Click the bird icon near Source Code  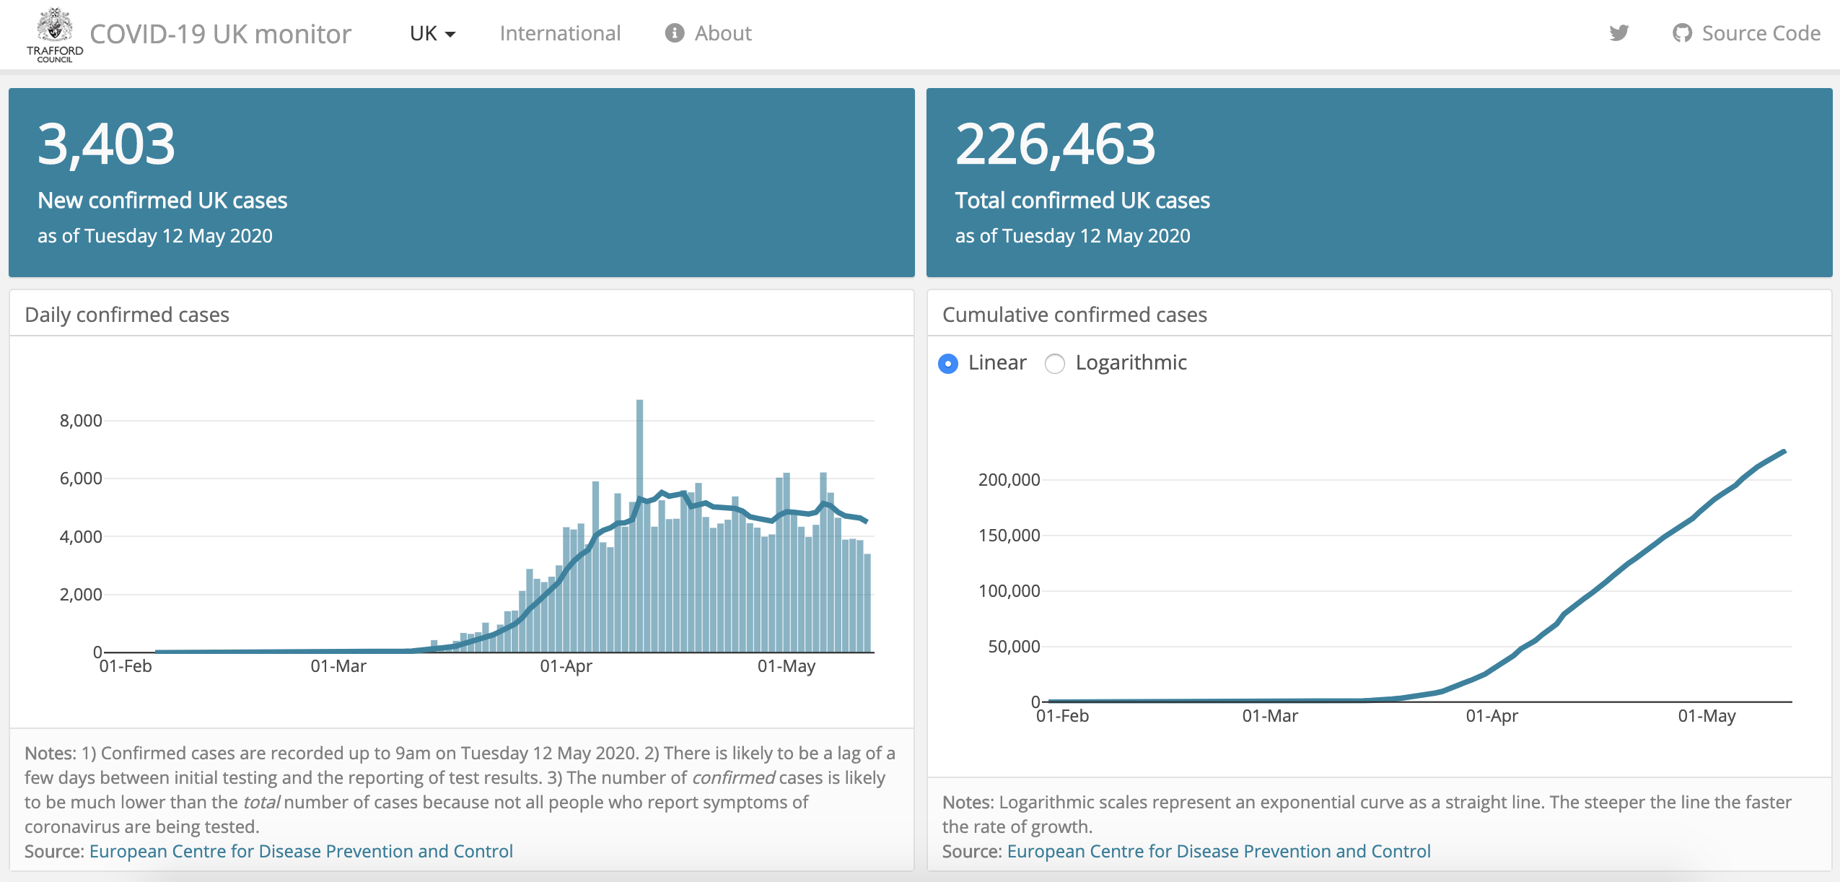pos(1618,33)
